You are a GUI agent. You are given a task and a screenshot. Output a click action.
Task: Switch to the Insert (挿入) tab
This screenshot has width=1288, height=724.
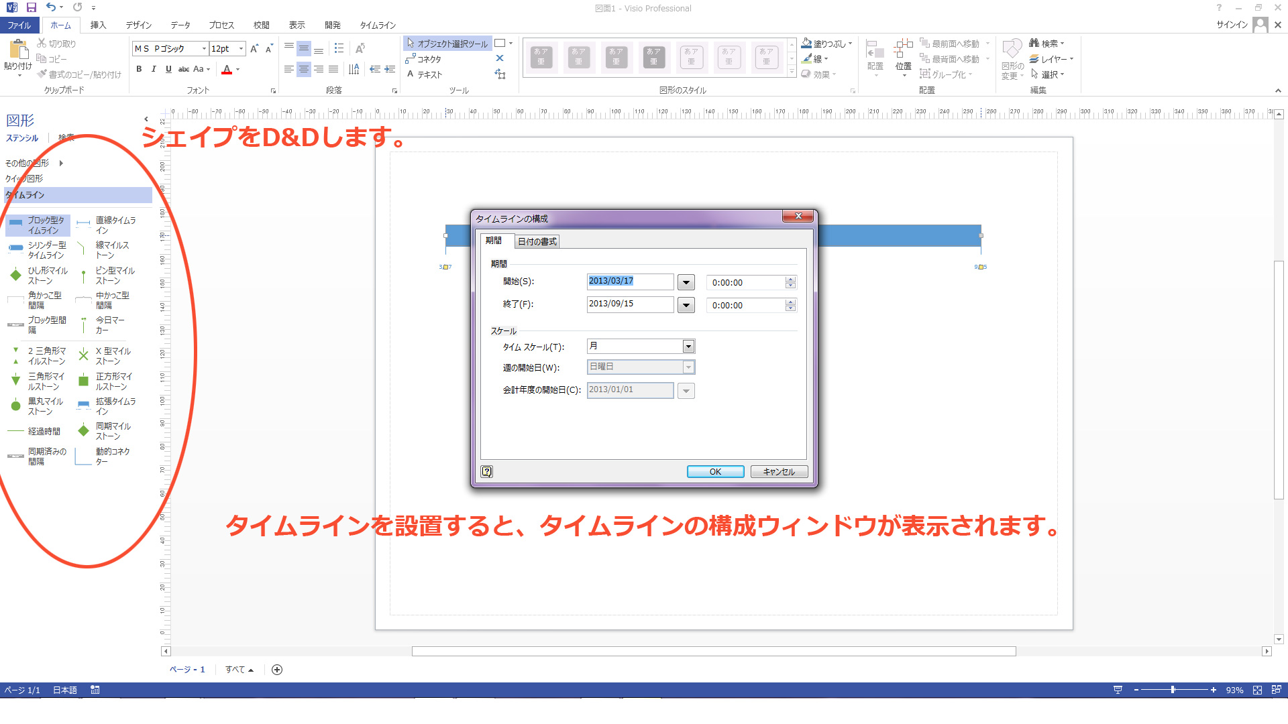tap(98, 25)
